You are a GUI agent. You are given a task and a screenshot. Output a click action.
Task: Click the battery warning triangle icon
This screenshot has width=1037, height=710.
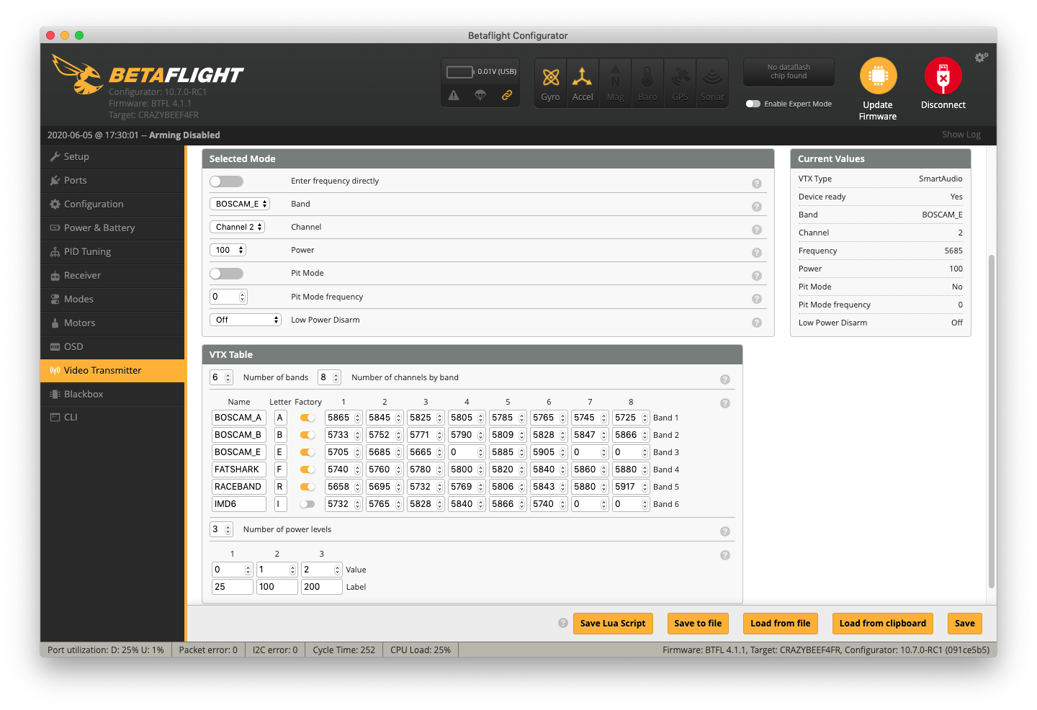454,95
